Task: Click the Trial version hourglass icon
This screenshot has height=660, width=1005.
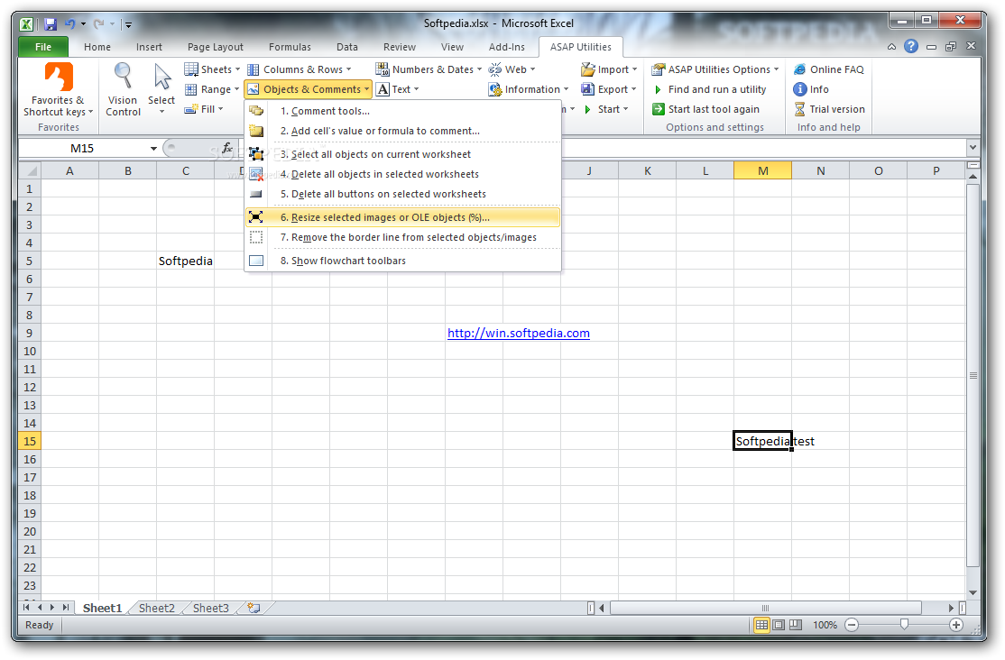Action: tap(800, 109)
